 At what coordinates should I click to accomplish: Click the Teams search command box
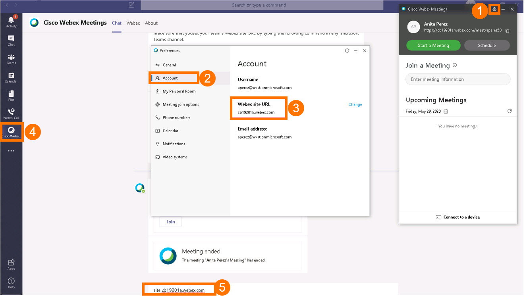click(x=262, y=5)
